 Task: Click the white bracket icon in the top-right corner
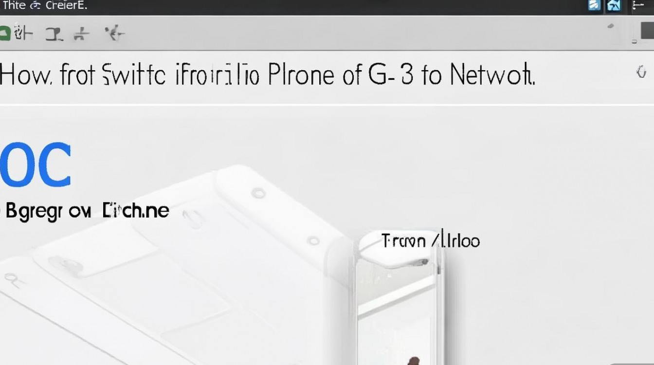coord(637,5)
